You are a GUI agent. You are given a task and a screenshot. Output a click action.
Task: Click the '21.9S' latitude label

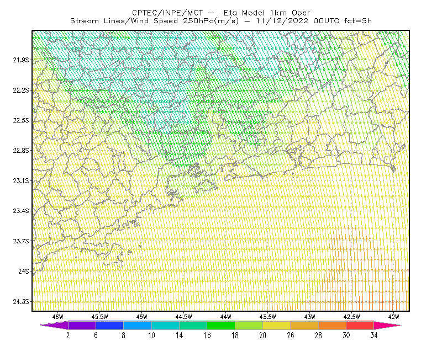20,60
